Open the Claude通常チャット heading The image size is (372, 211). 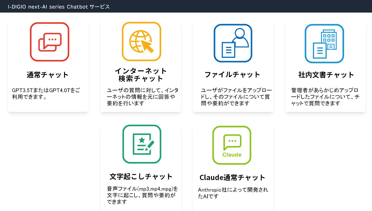(x=232, y=178)
